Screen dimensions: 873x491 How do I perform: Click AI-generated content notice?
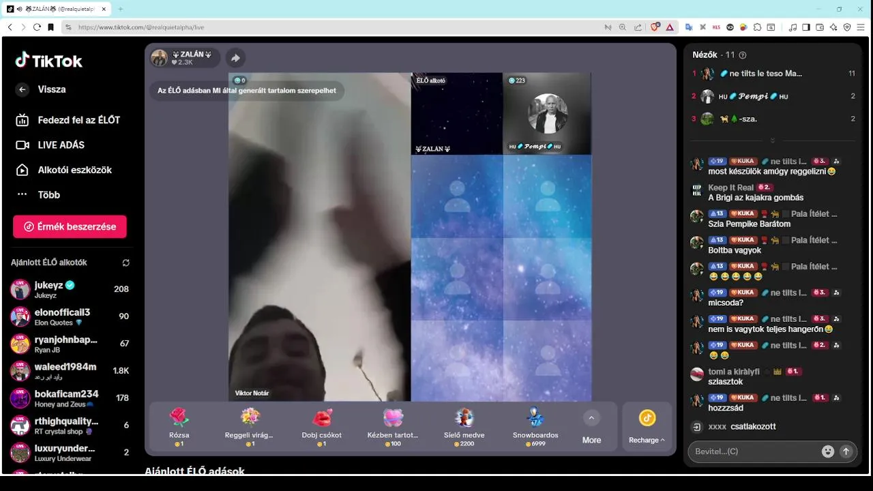point(247,90)
